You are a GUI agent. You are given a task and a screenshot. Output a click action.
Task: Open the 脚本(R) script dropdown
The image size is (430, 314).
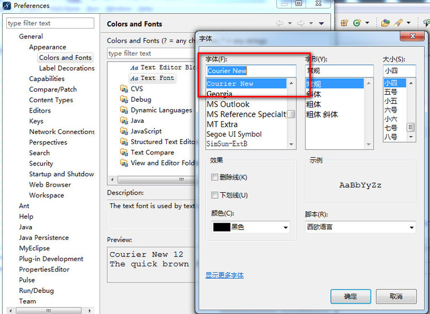[x=411, y=227]
